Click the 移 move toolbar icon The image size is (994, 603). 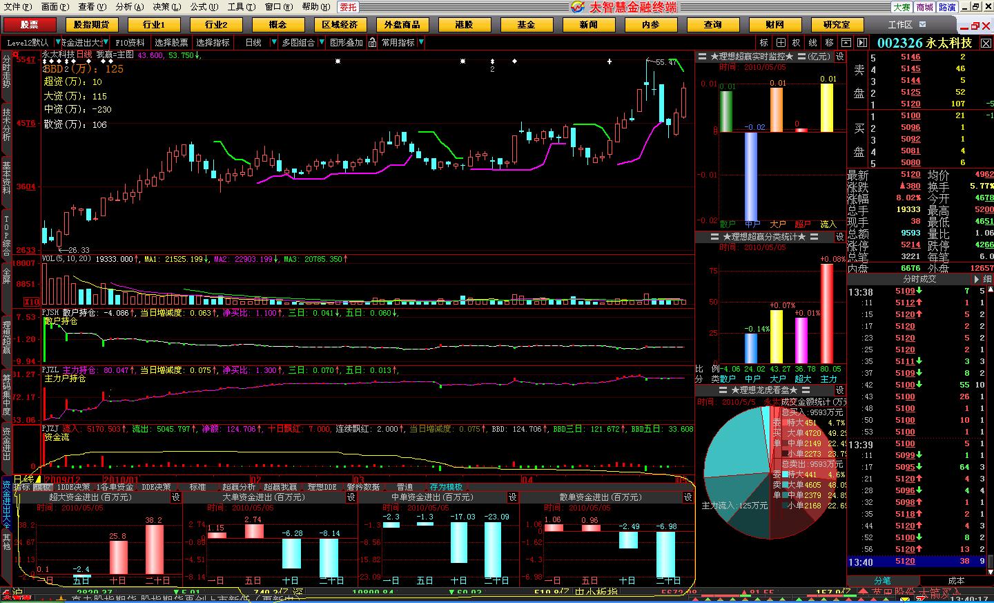click(x=829, y=43)
